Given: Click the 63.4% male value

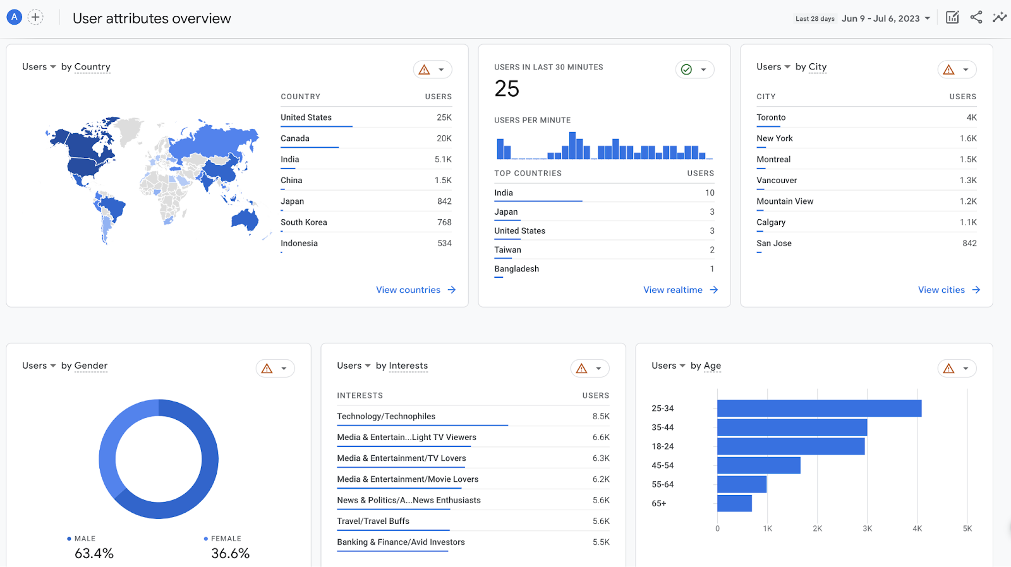Looking at the screenshot, I should tap(94, 554).
